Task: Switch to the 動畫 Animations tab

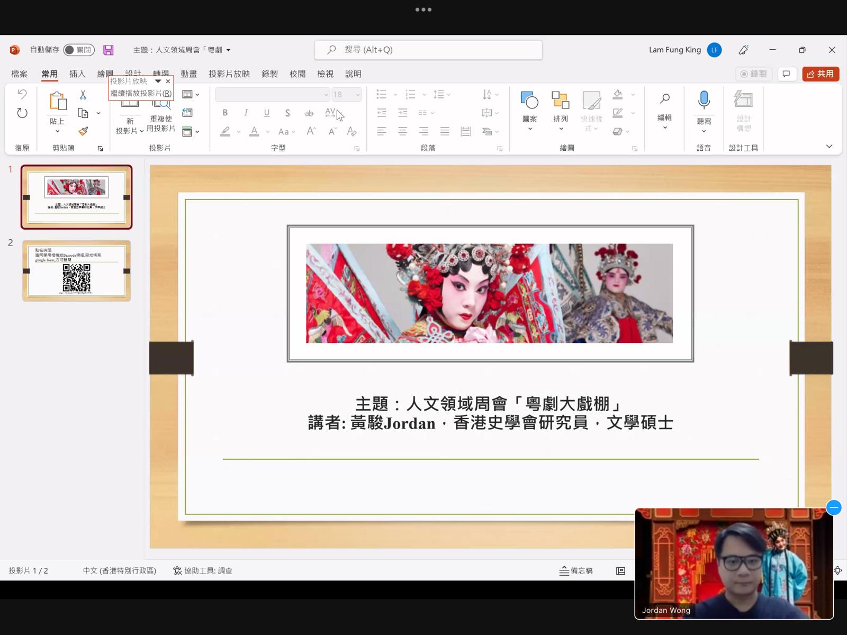Action: tap(189, 74)
